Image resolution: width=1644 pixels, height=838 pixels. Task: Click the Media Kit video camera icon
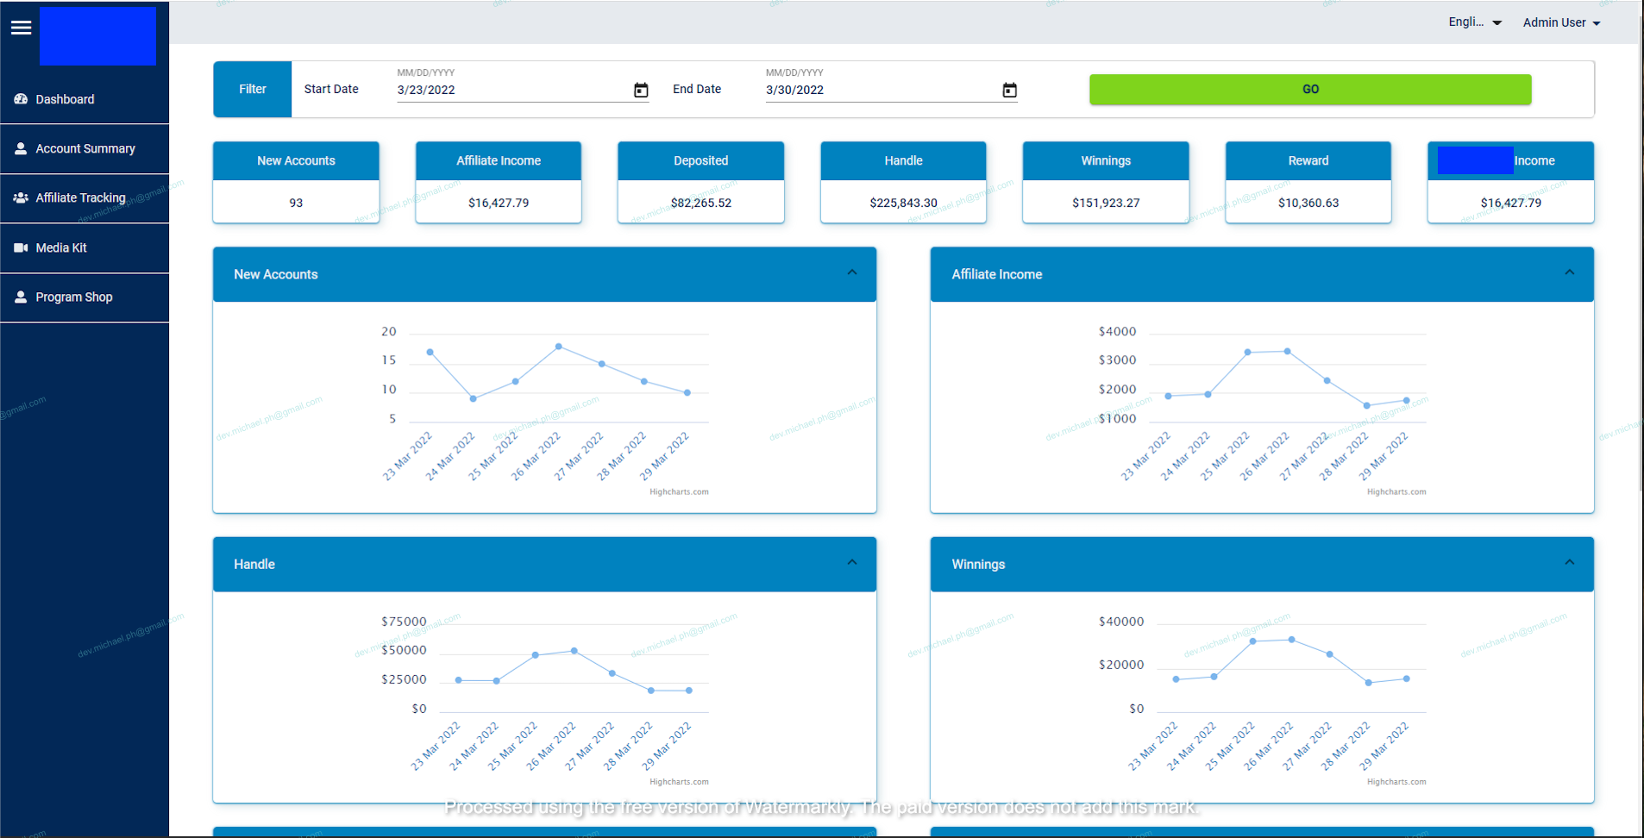coord(21,247)
